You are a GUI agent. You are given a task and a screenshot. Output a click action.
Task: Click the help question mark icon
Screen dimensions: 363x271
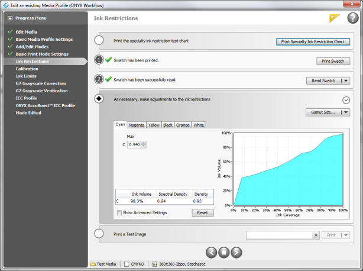(352, 18)
